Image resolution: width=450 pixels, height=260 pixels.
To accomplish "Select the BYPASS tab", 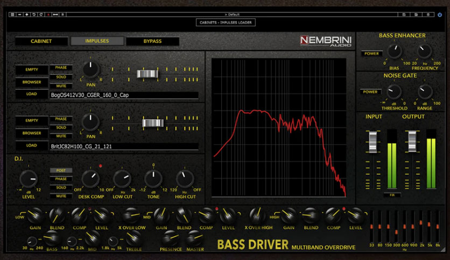I will [152, 41].
